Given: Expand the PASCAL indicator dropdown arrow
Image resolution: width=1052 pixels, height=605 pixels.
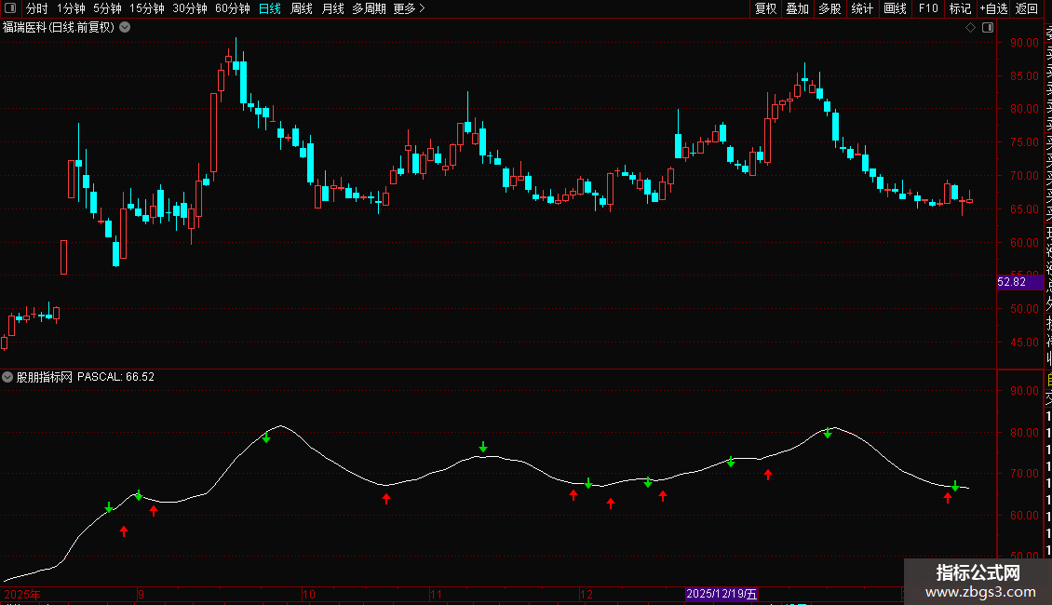Looking at the screenshot, I should coord(7,377).
